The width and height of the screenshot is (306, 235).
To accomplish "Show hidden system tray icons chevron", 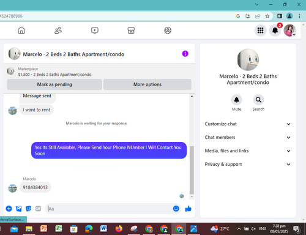I will pyautogui.click(x=239, y=229).
